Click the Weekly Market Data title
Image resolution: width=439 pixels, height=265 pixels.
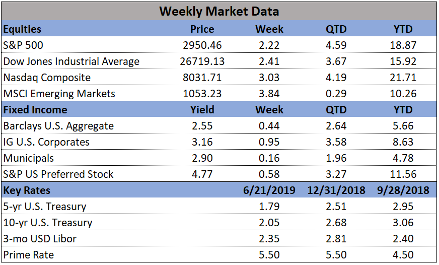(x=219, y=12)
